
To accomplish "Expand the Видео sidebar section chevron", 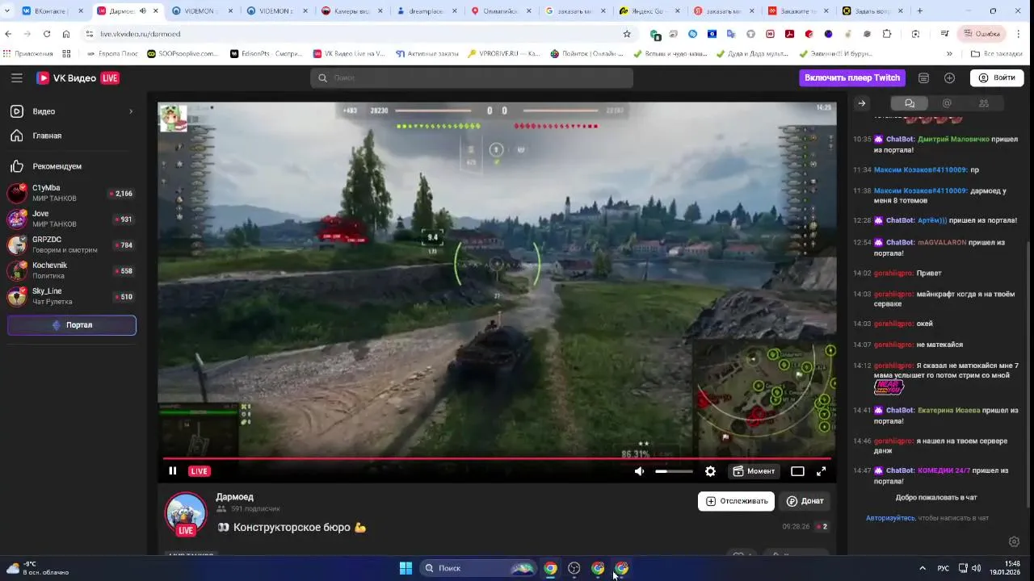I will (x=131, y=111).
